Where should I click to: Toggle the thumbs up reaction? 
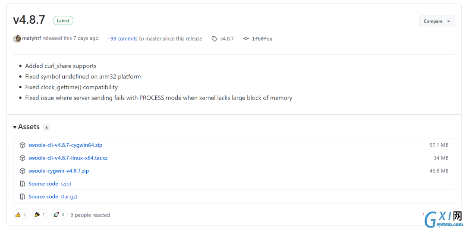tap(21, 215)
